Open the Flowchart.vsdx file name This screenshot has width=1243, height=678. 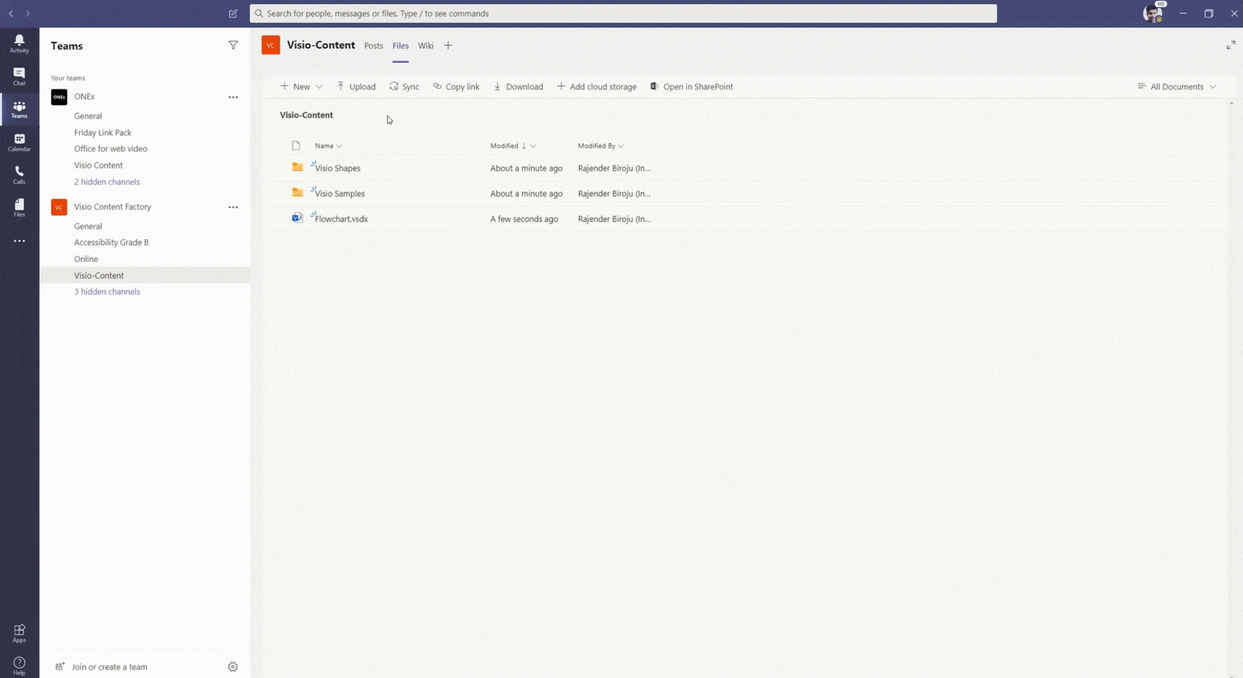click(342, 219)
